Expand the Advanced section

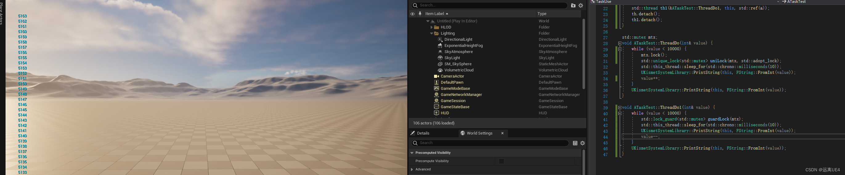(412, 169)
